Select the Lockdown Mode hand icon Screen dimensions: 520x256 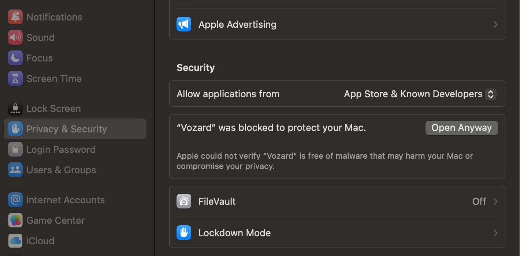point(183,233)
